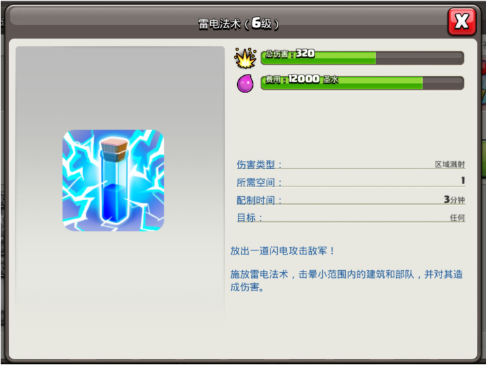Click the 任何 target value
The width and height of the screenshot is (486, 365).
[457, 218]
